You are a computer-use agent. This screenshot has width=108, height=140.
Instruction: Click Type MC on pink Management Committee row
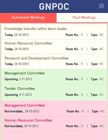(98, 111)
